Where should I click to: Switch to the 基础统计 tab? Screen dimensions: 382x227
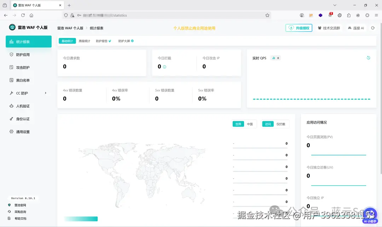[67, 41]
